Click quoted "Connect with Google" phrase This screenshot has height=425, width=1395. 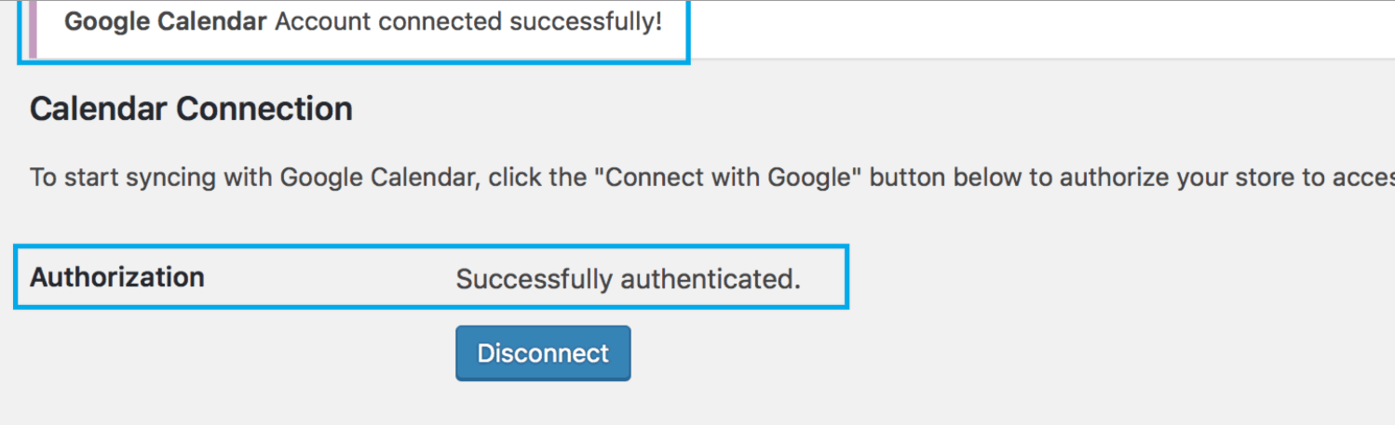730,177
